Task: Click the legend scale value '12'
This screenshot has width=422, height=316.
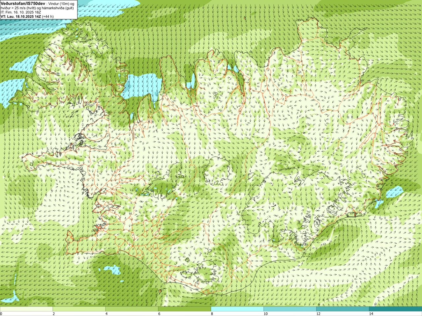Action: pos(318,314)
